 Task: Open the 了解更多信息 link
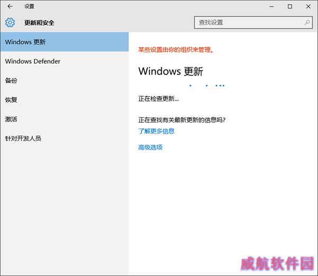pos(156,131)
